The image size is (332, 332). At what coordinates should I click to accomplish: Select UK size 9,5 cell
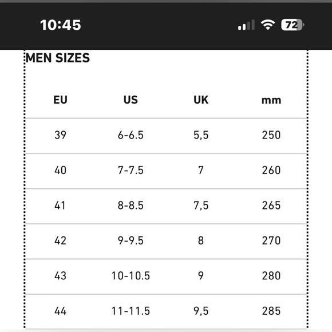(x=201, y=311)
